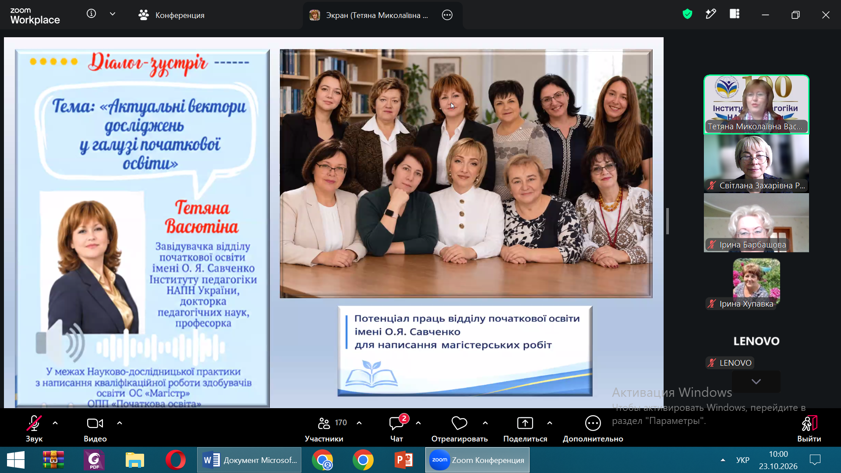The height and width of the screenshot is (473, 841).
Task: Expand reactions arrow next to Отреагировать
Action: click(485, 423)
